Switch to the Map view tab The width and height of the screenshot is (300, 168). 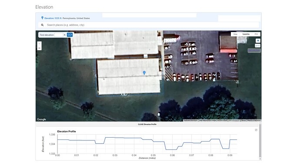click(235, 34)
